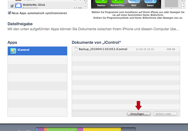Viewport: 188px width, 131px height.
Task: Click the iControl app icon
Action: [13, 51]
